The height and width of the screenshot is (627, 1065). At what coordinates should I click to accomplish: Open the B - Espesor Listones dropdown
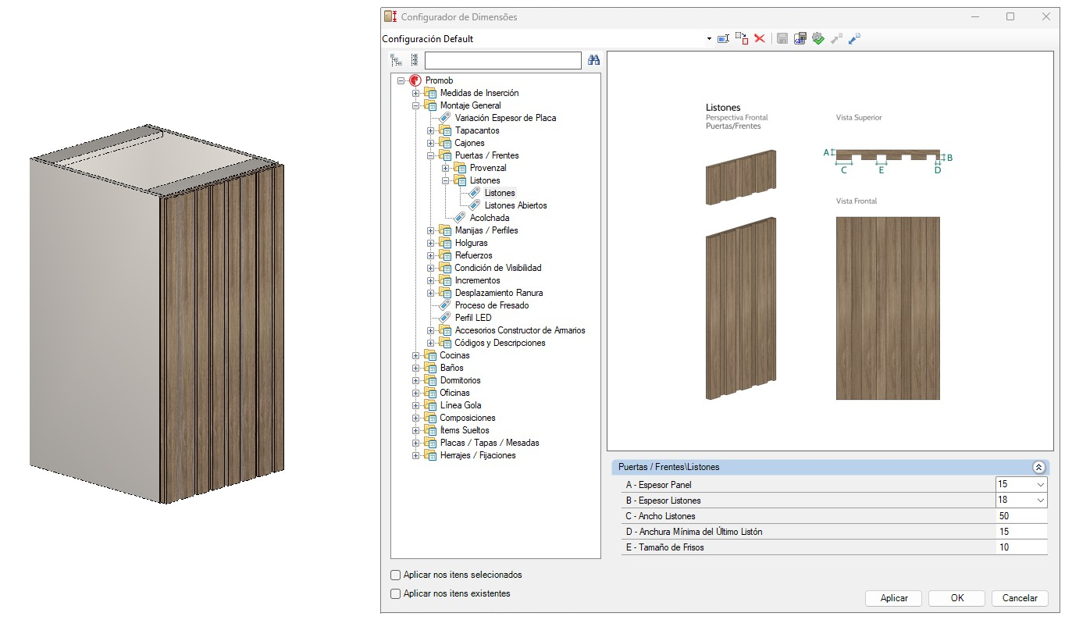(1040, 501)
